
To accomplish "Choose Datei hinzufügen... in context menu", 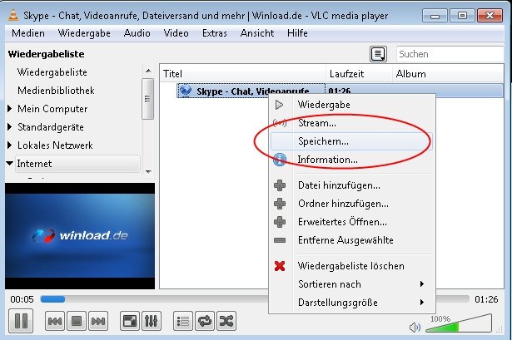I will pyautogui.click(x=352, y=185).
